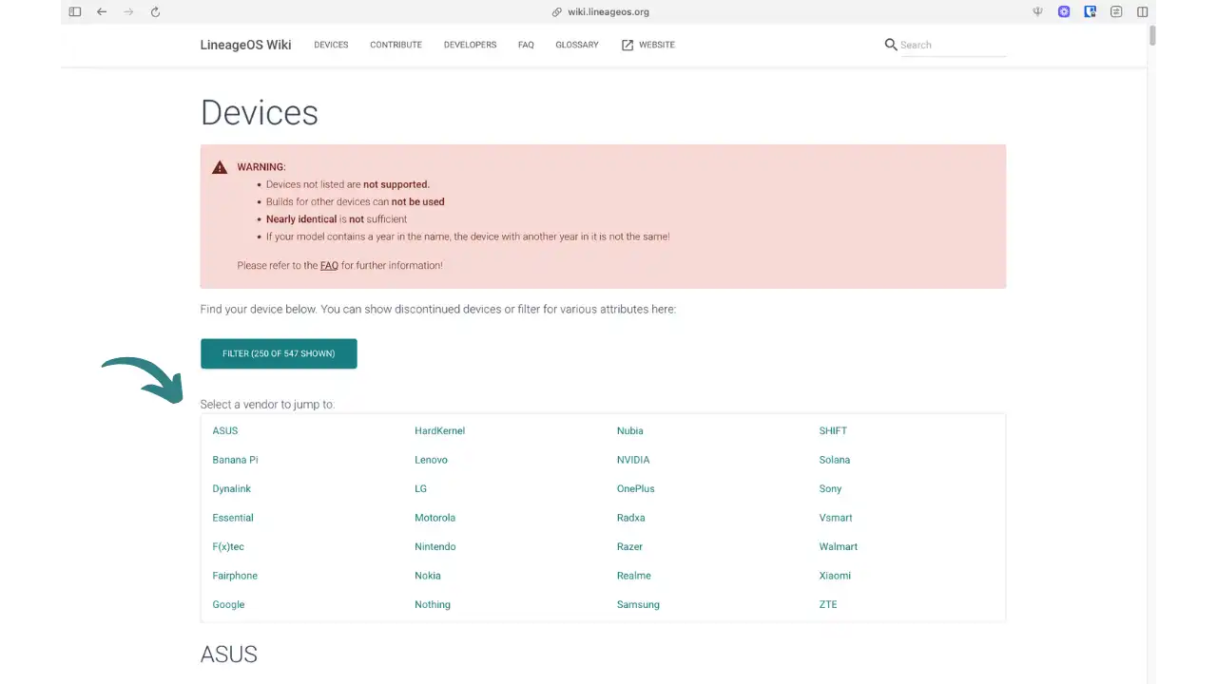The image size is (1217, 684).
Task: Open the Bitwarden extension icon in toolbar
Action: coord(1091,12)
